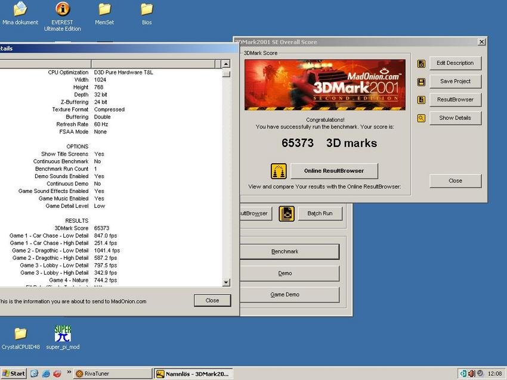The width and height of the screenshot is (507, 380).
Task: Click the Online ResultBrowser button
Action: tap(334, 171)
